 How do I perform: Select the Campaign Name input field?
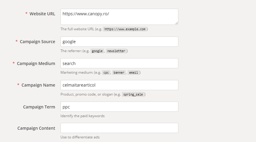pyautogui.click(x=119, y=85)
